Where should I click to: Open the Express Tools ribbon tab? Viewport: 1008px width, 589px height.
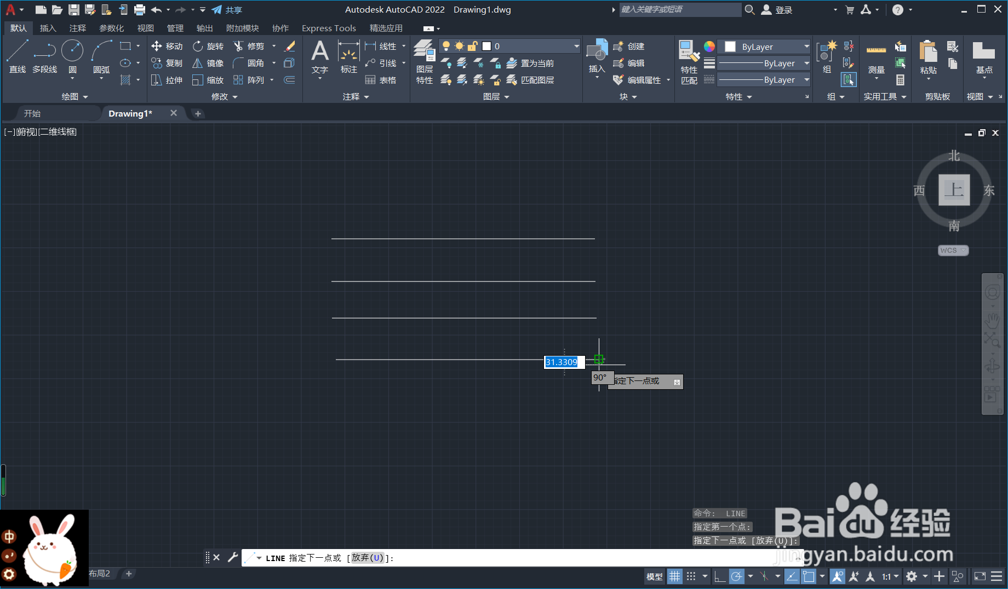click(329, 28)
